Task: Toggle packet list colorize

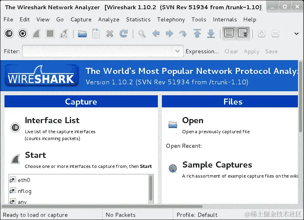Action: [x=229, y=33]
